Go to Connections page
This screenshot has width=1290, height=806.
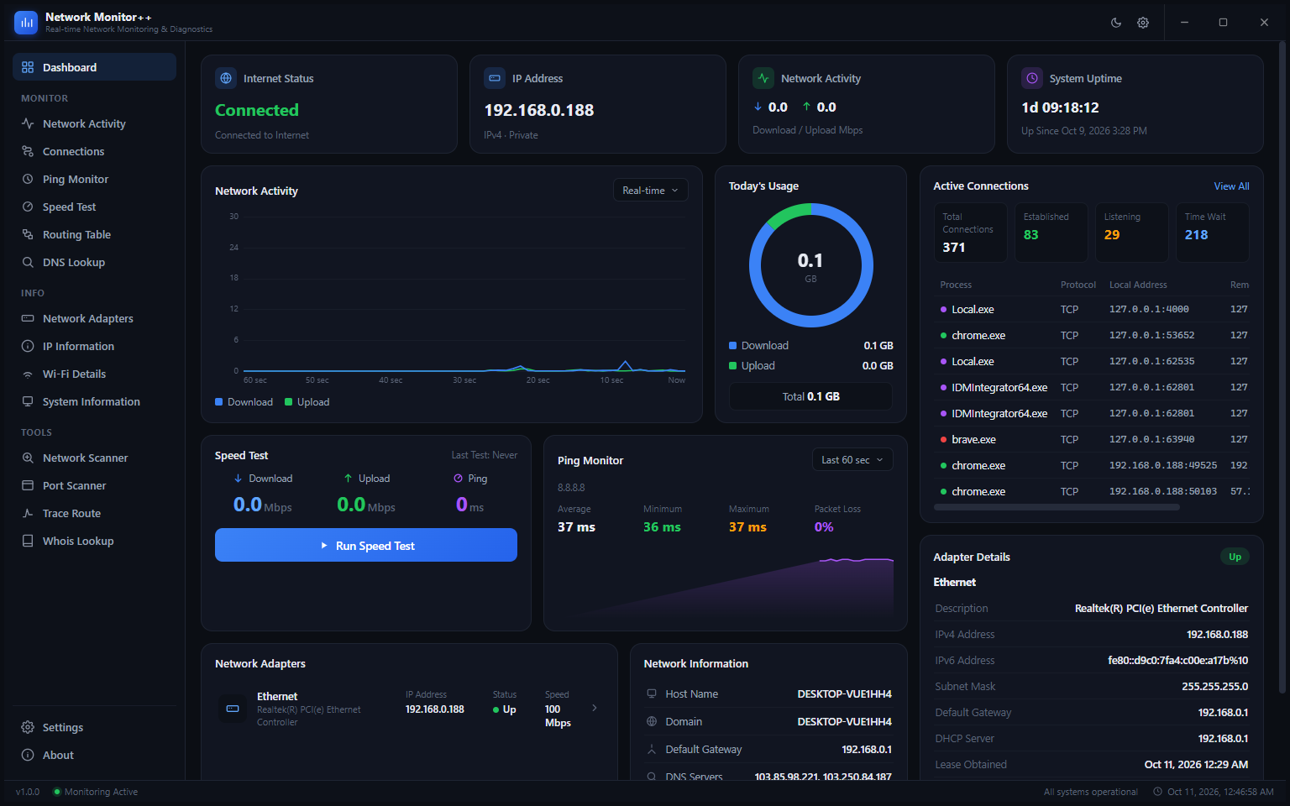(94, 151)
